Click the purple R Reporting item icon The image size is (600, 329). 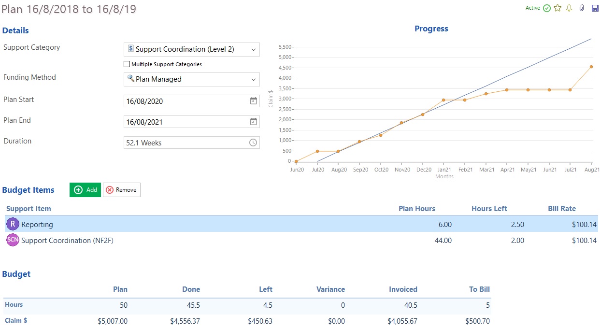(x=13, y=224)
